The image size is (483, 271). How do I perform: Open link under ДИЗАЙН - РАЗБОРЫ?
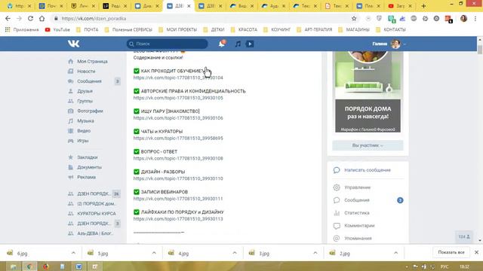(178, 178)
